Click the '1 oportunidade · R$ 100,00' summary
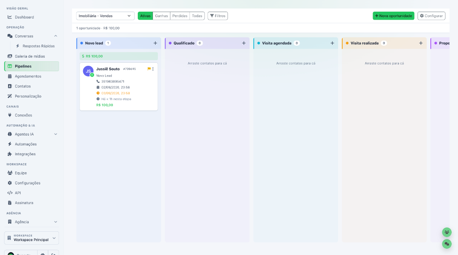This screenshot has height=255, width=458. (98, 28)
